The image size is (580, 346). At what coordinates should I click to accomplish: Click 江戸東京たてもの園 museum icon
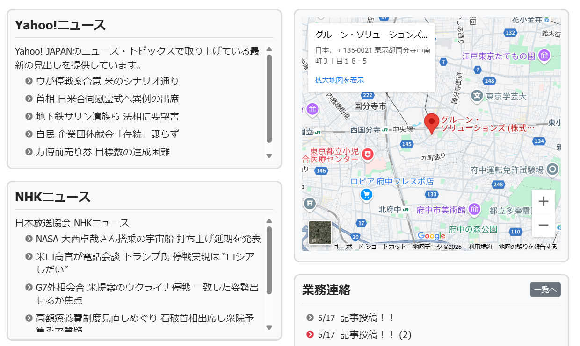[544, 56]
